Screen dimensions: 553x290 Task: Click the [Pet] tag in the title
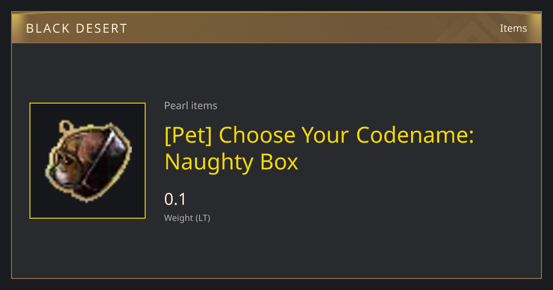coord(188,135)
